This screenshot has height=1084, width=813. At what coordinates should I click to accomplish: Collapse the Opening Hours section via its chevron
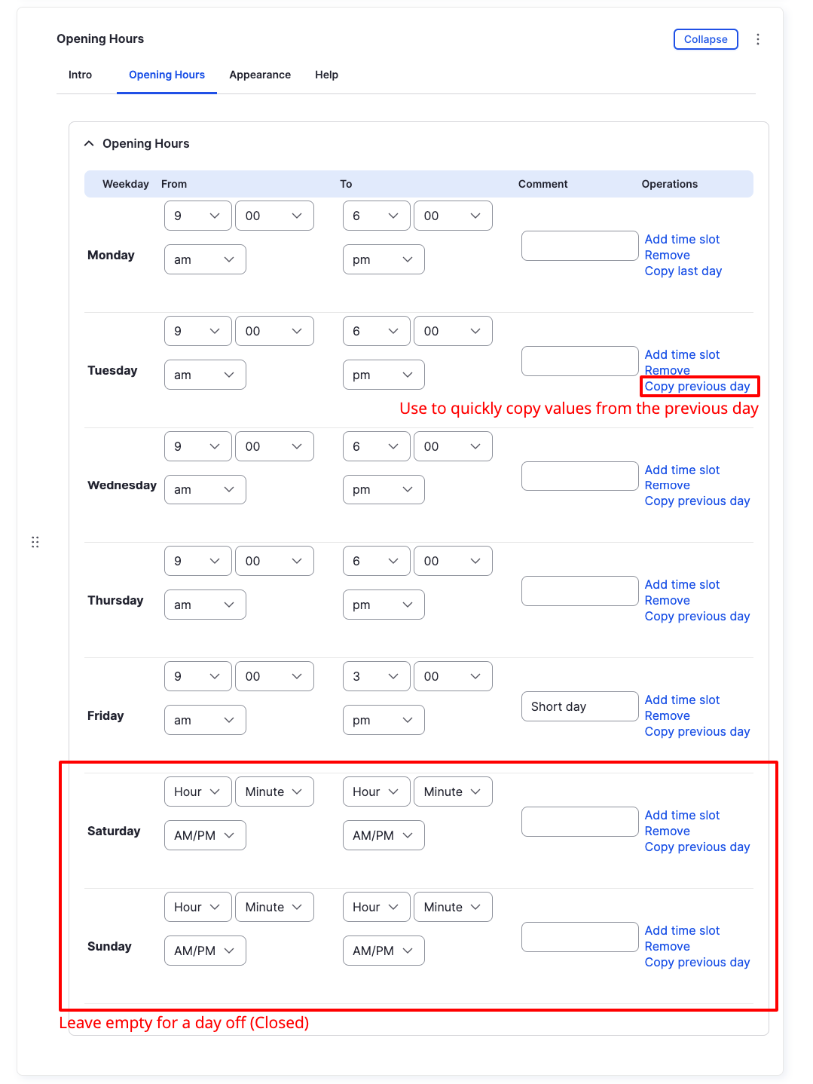click(88, 142)
